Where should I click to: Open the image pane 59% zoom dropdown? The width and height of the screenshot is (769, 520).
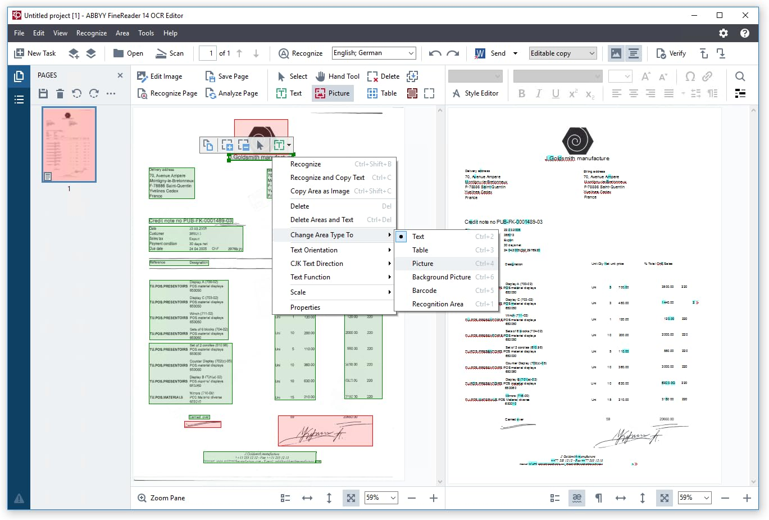pyautogui.click(x=393, y=498)
